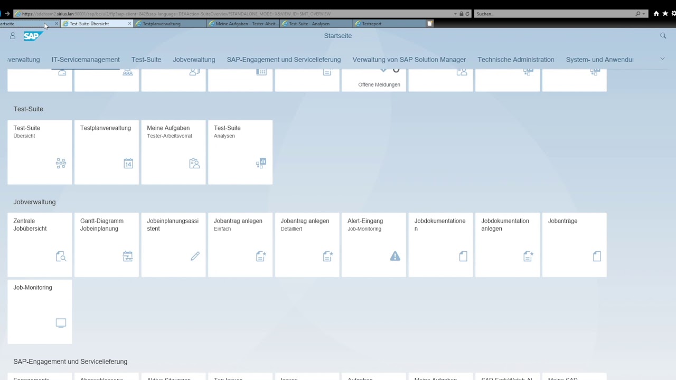The image size is (676, 380).
Task: Open the Test-Suite Analysen tile
Action: click(x=240, y=152)
